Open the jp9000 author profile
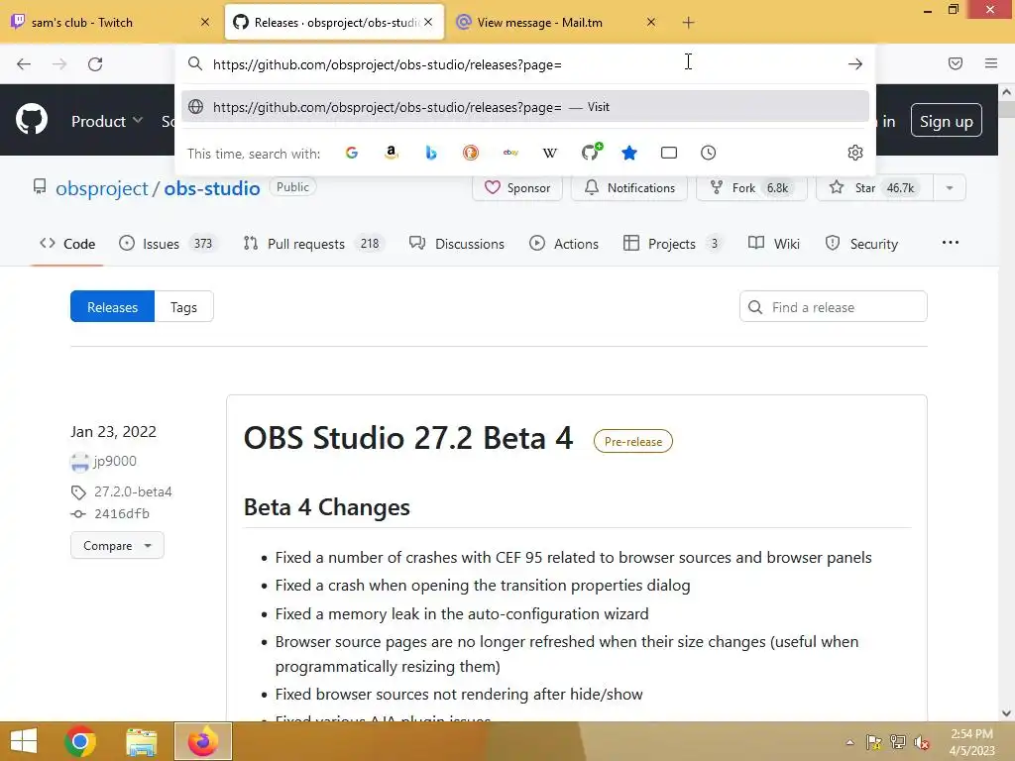1015x761 pixels. [115, 462]
